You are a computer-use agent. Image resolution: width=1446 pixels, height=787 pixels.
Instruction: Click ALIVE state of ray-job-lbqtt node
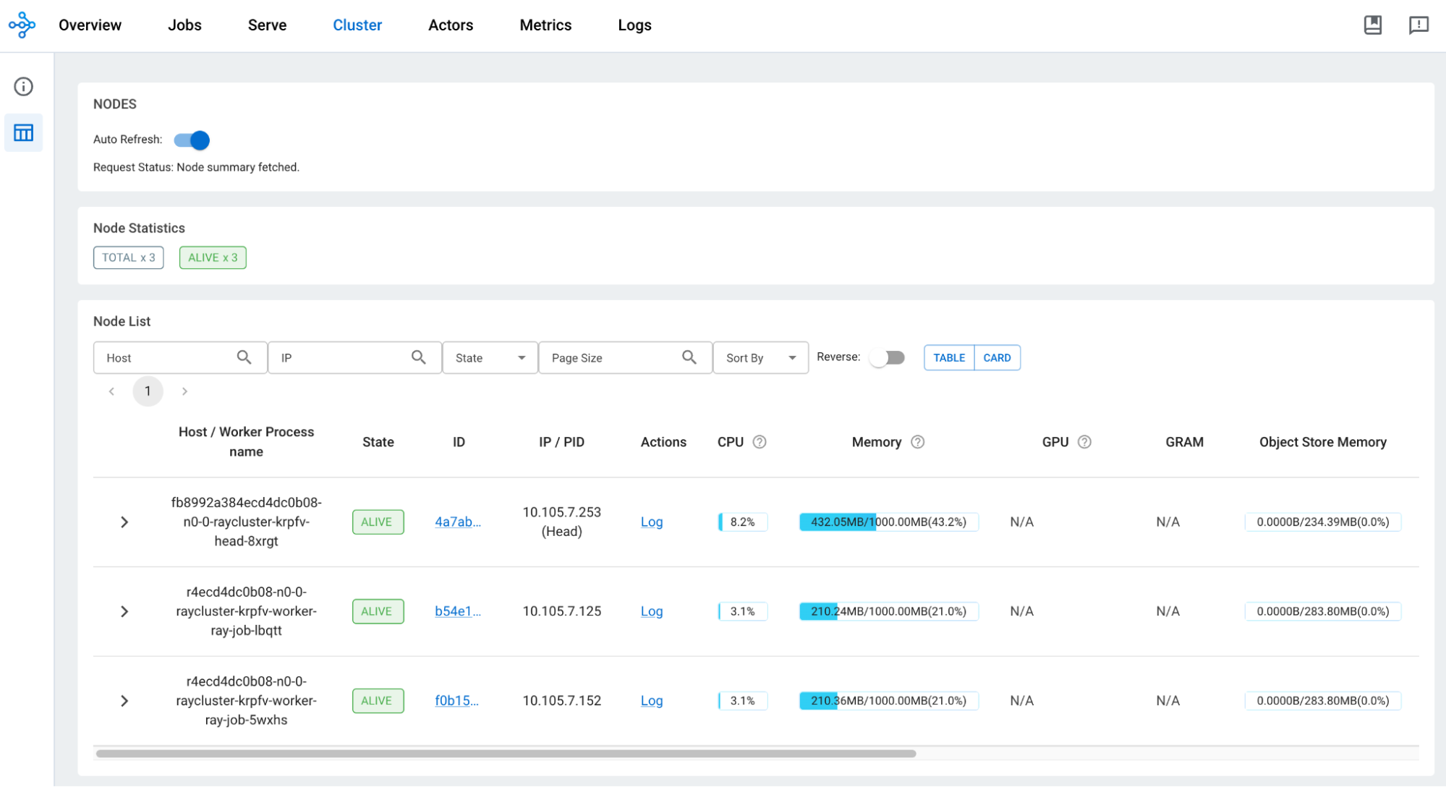(x=378, y=611)
